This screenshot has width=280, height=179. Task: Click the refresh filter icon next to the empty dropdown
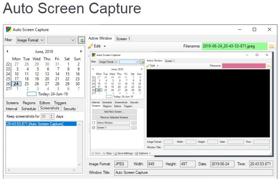[82, 40]
